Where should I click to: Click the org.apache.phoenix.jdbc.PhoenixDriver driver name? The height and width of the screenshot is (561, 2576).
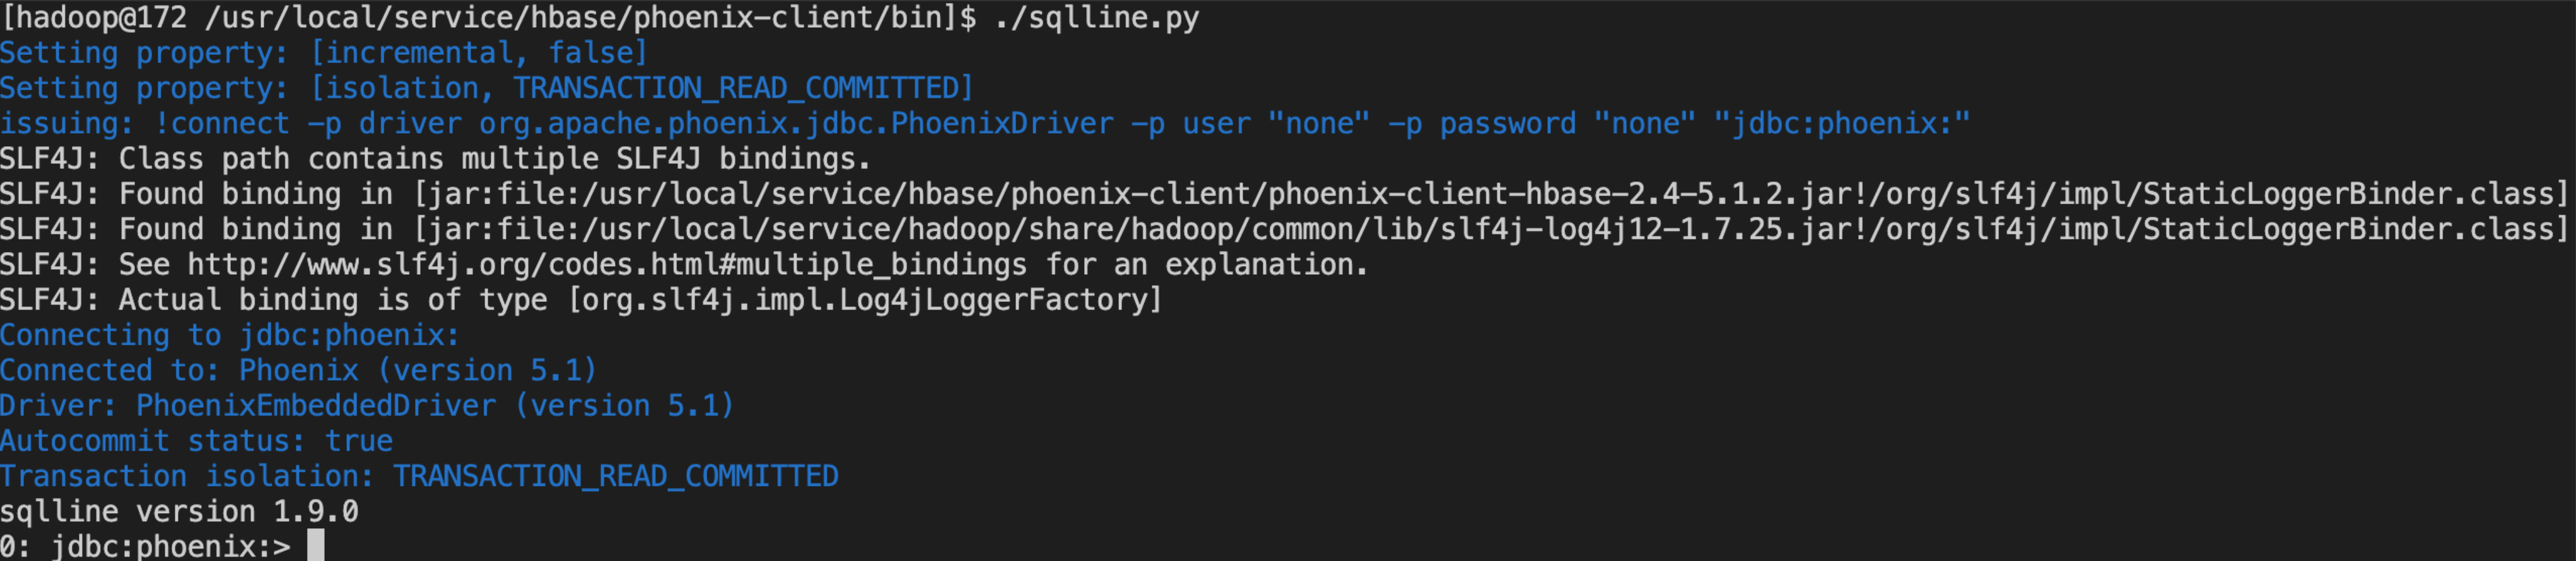[795, 124]
